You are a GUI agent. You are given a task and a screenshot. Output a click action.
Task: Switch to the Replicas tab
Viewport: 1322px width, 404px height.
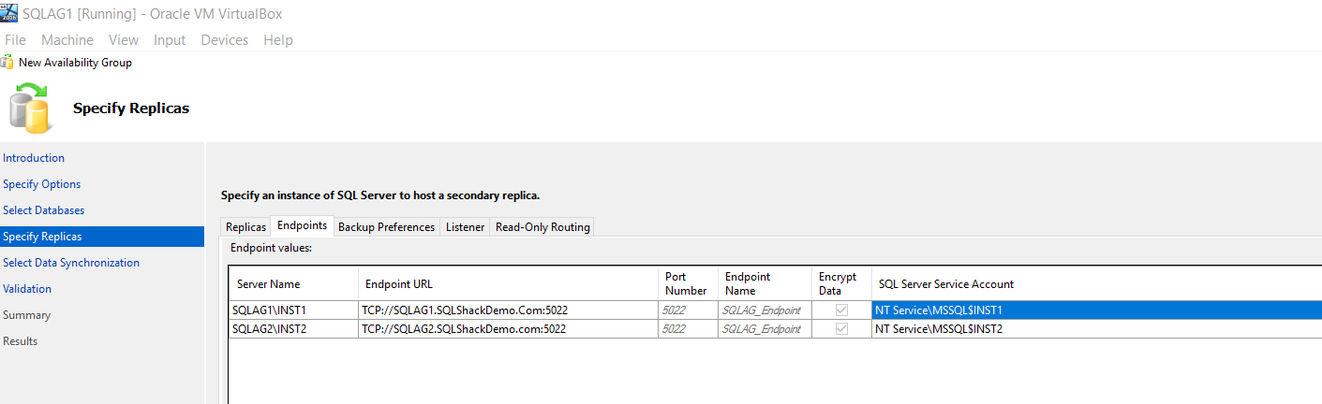click(246, 227)
